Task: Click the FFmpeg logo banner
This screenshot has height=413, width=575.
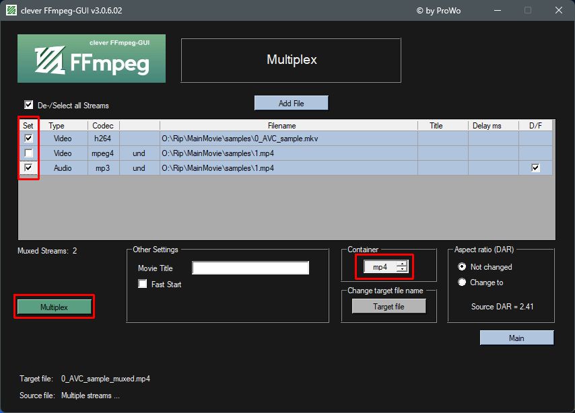Action: [x=92, y=59]
